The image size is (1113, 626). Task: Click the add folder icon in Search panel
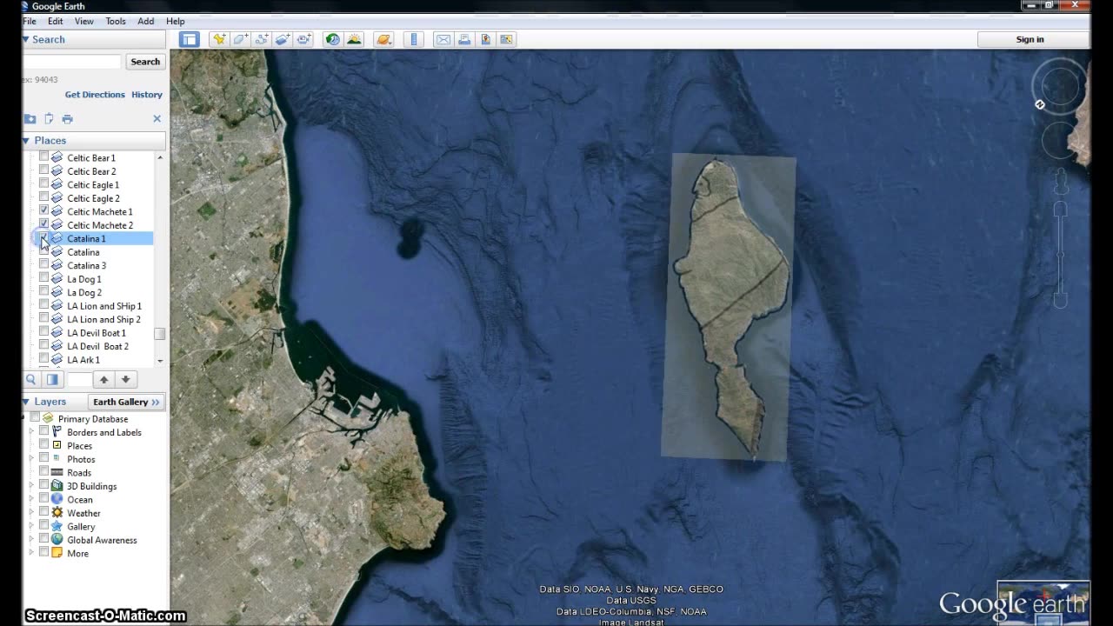point(30,118)
